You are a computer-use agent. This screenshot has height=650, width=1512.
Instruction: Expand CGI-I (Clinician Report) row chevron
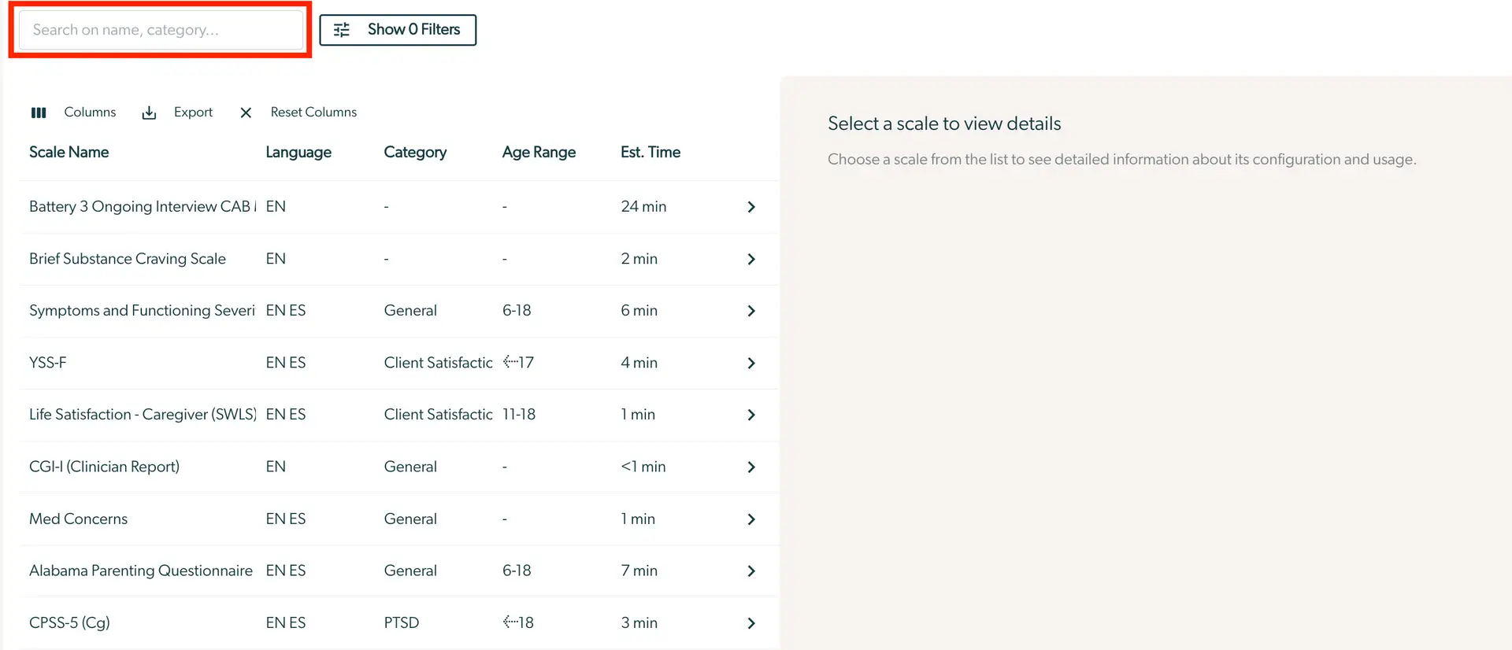751,467
